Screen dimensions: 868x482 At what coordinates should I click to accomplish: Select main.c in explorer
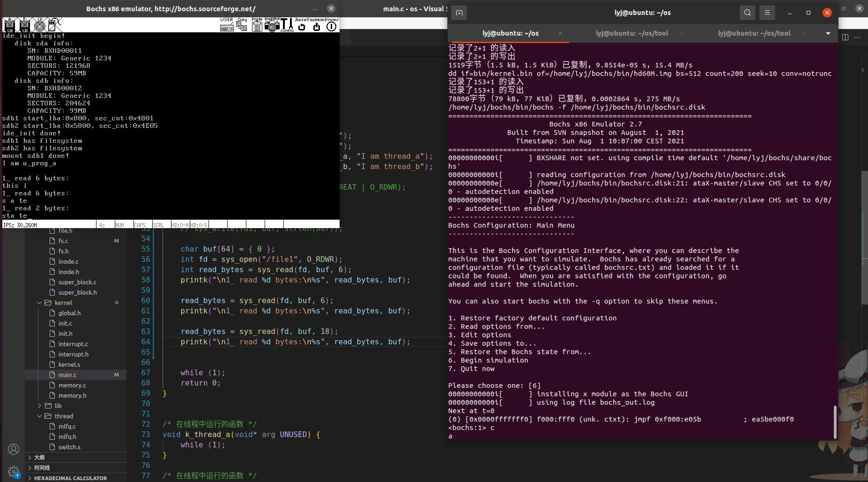[67, 375]
